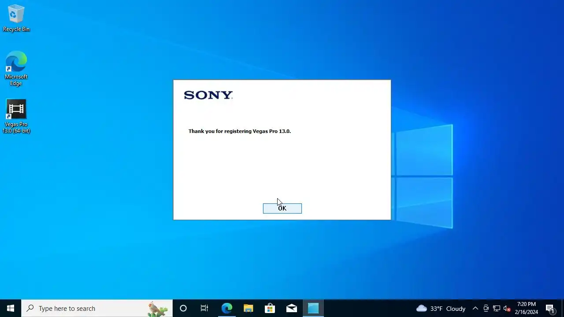Open the notification center icon
This screenshot has height=317, width=564.
coord(550,308)
